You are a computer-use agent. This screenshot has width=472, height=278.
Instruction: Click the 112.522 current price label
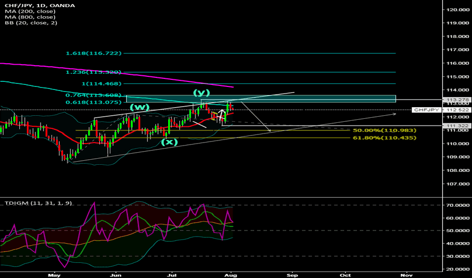click(x=457, y=110)
